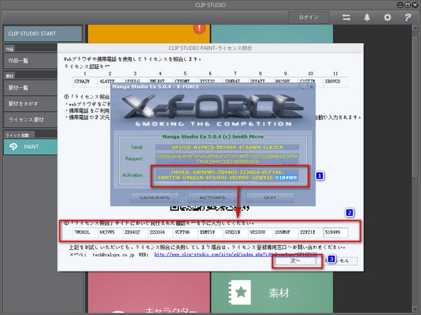Screen dimensions: 421x315
Task: Minimize the Manga Studio X-FORCE window
Action: (x=303, y=87)
